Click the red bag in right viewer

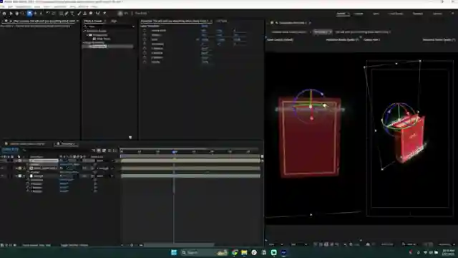411,139
